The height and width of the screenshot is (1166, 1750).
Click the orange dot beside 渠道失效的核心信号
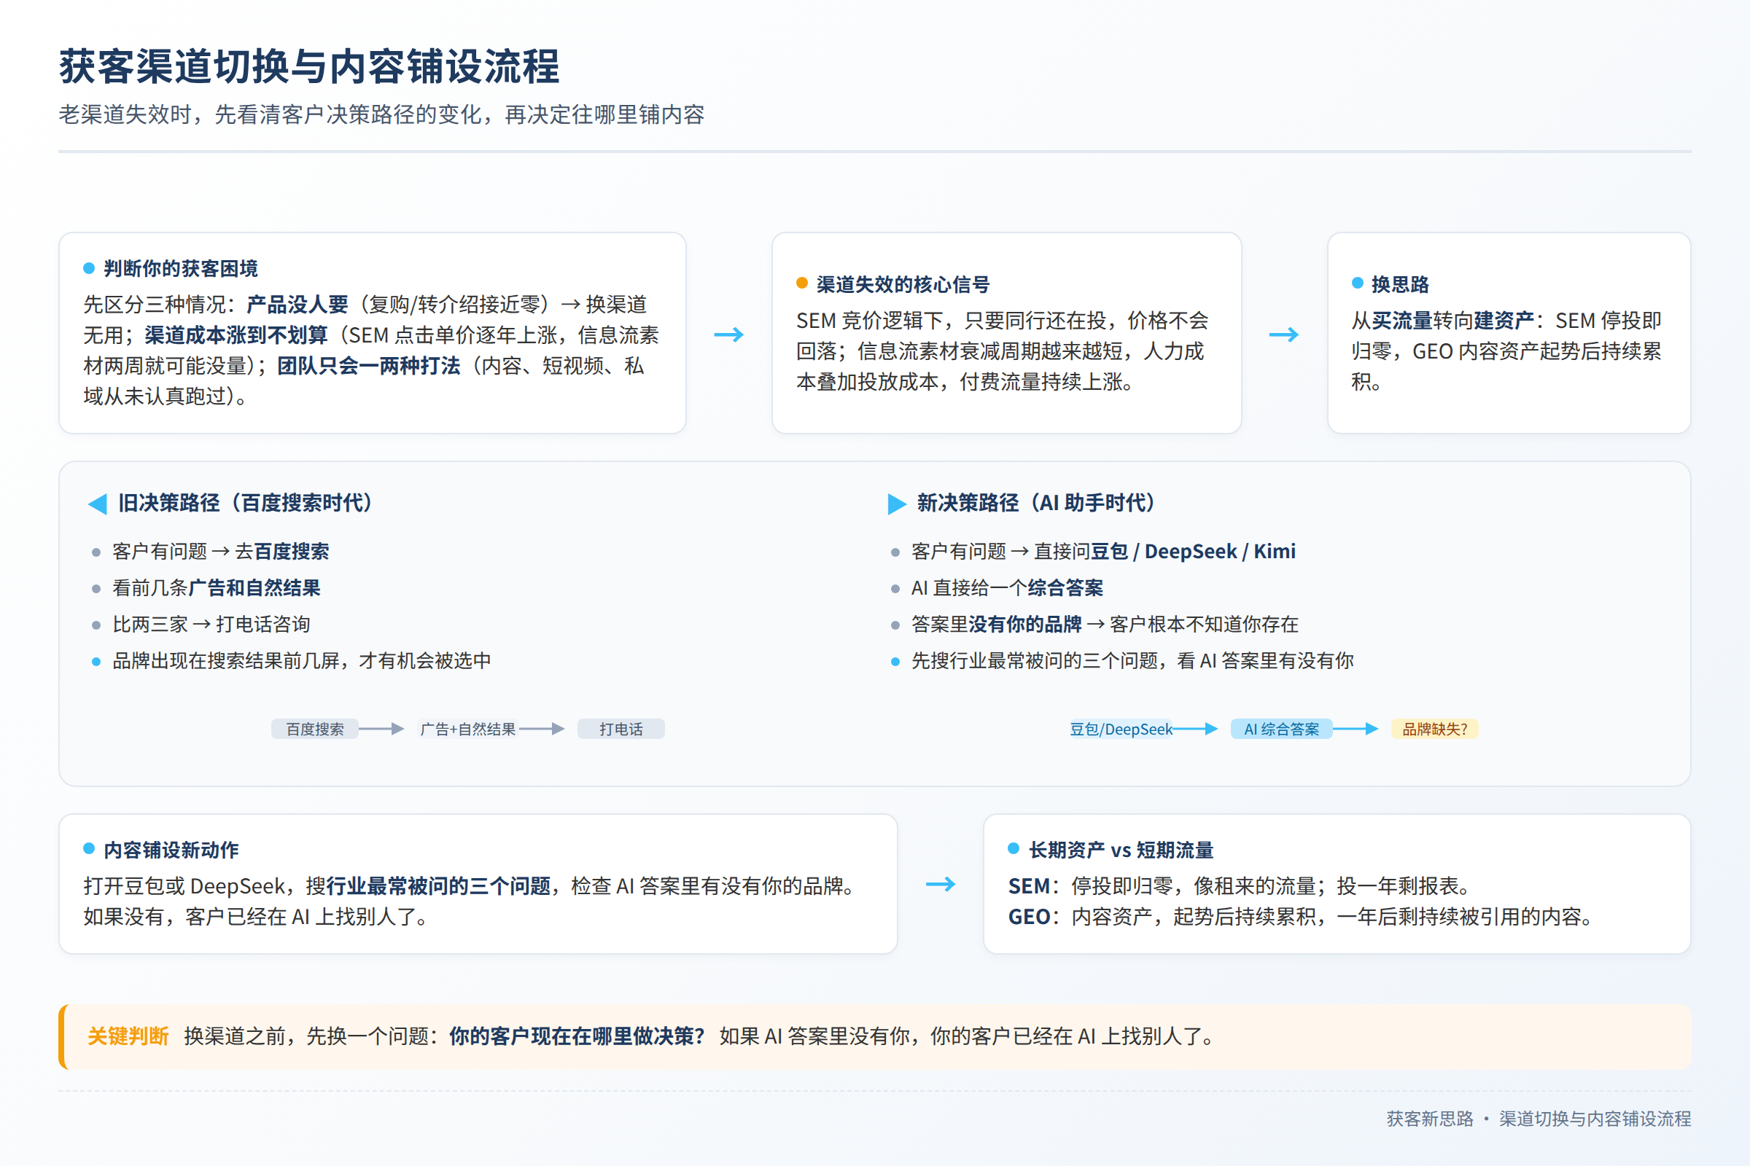802,283
